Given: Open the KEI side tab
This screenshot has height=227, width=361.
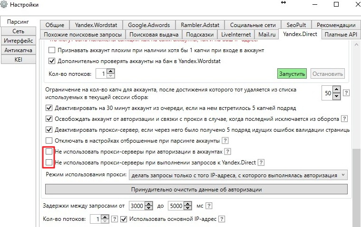Looking at the screenshot, I should (x=19, y=60).
